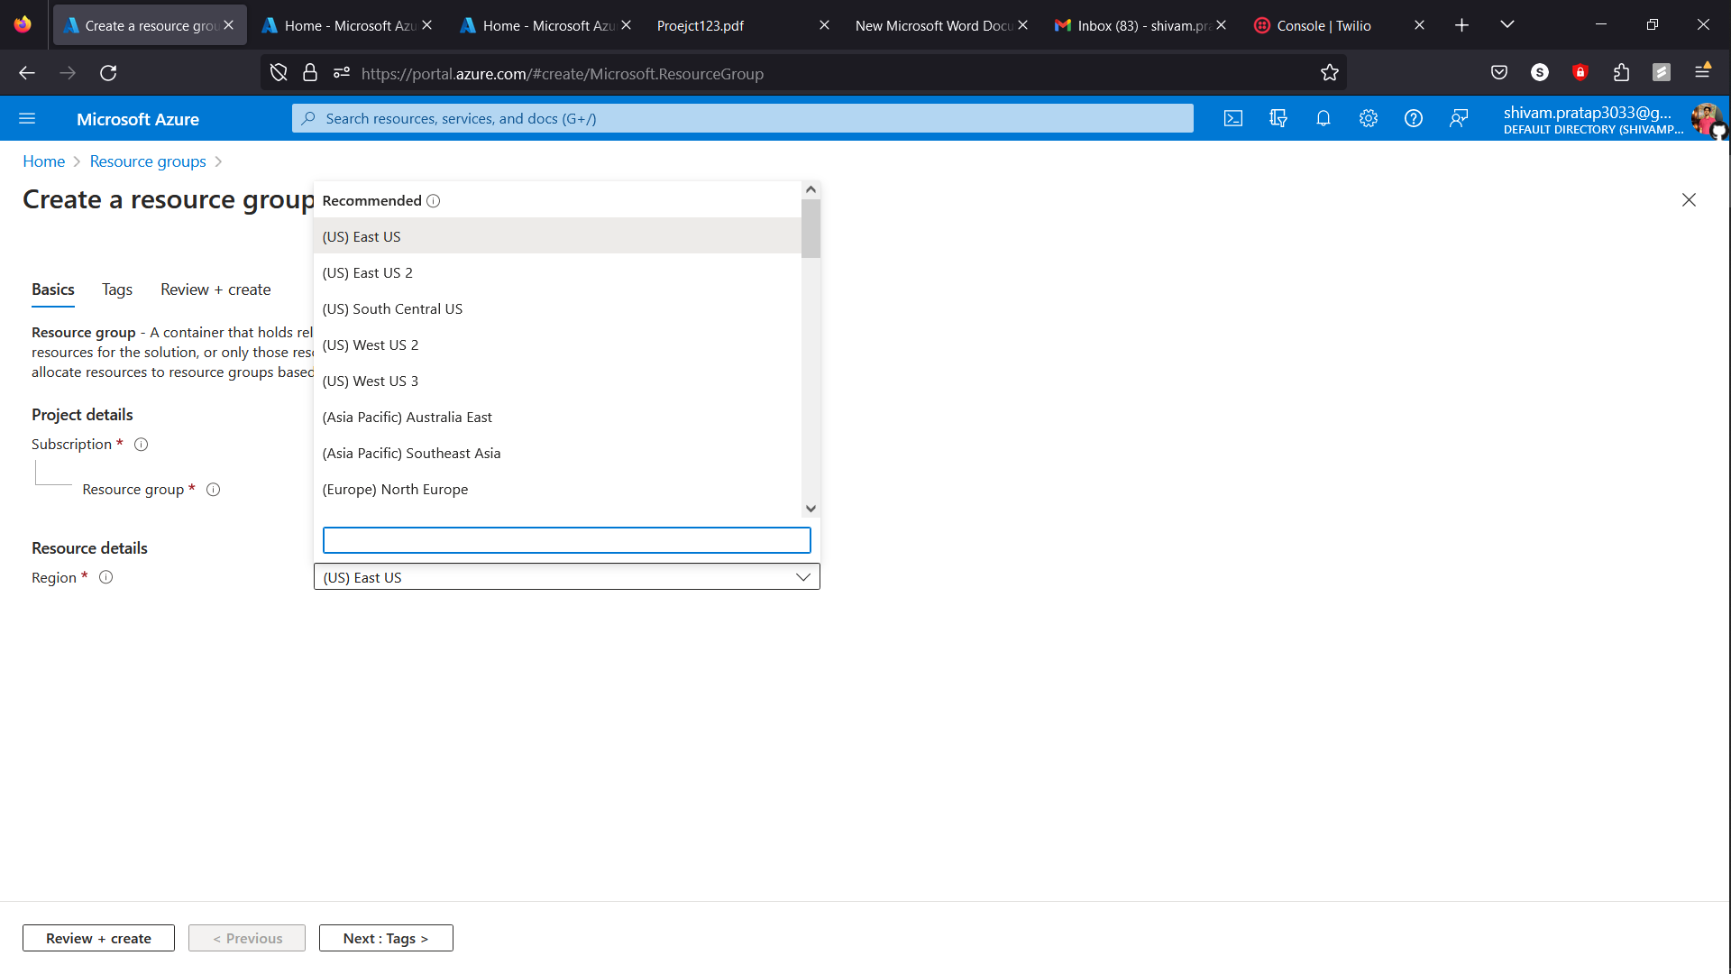Viewport: 1731px width, 974px height.
Task: Switch to the Tags tab
Action: tap(116, 289)
